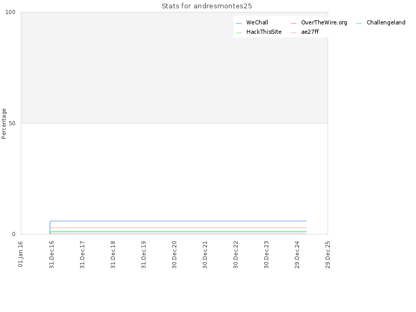
Task: Click the 50 y-axis tick label
Action: [x=12, y=124]
